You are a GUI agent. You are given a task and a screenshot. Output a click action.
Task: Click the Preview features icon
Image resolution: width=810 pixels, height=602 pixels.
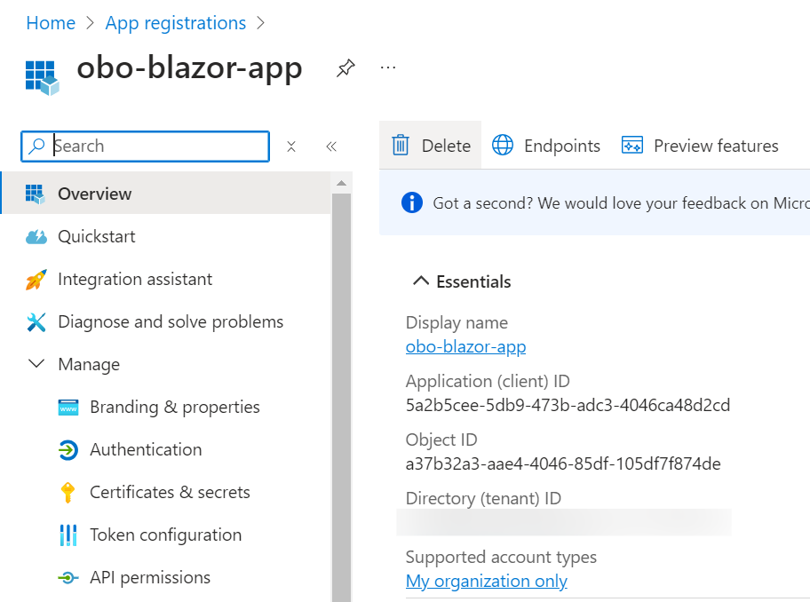click(632, 146)
